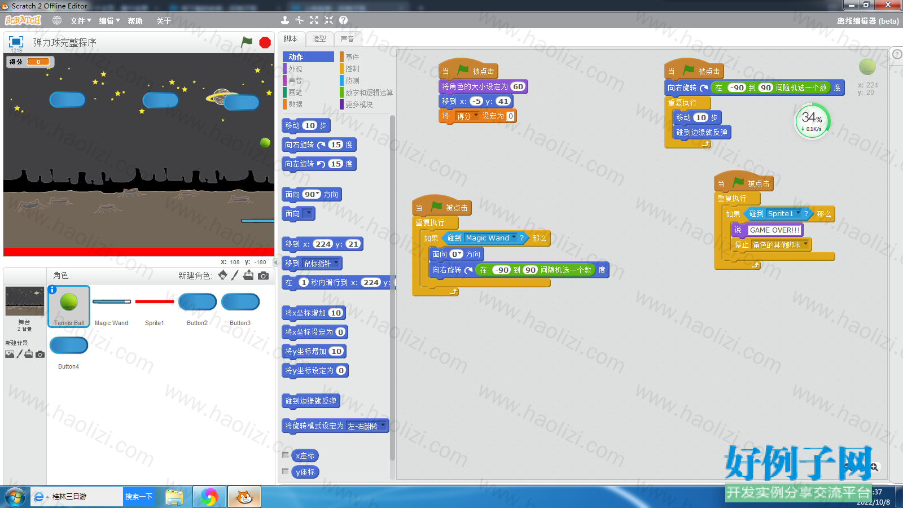The height and width of the screenshot is (508, 903).
Task: Open the help panel on the right edge
Action: 897,54
